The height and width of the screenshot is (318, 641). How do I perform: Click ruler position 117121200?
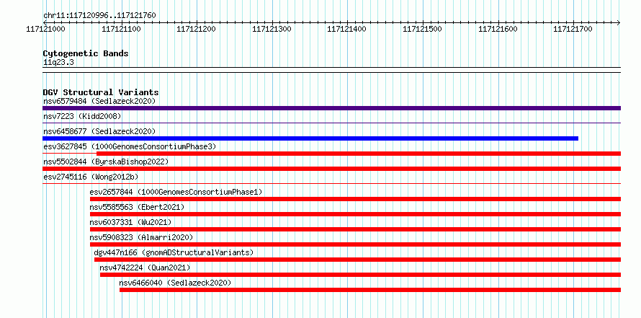197,29
